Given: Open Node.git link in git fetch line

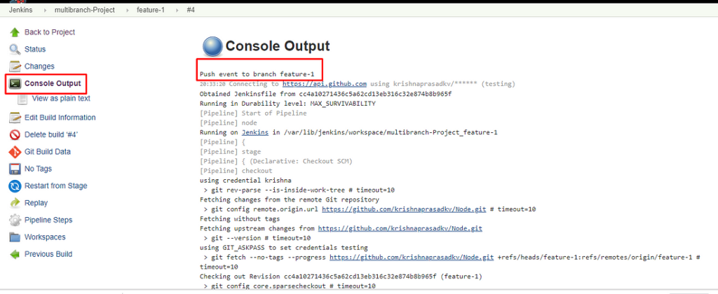Looking at the screenshot, I should (x=412, y=258).
